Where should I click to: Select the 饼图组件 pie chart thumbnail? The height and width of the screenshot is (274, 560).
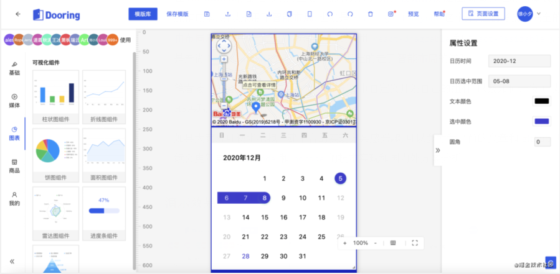click(x=55, y=153)
